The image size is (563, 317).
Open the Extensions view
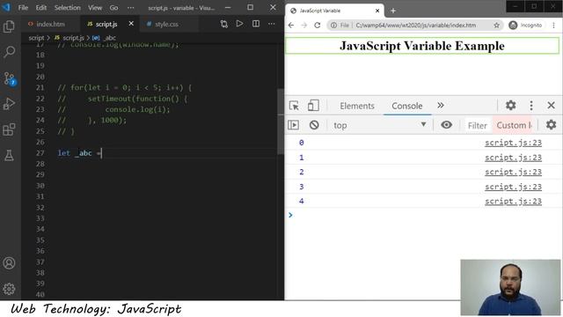point(9,129)
